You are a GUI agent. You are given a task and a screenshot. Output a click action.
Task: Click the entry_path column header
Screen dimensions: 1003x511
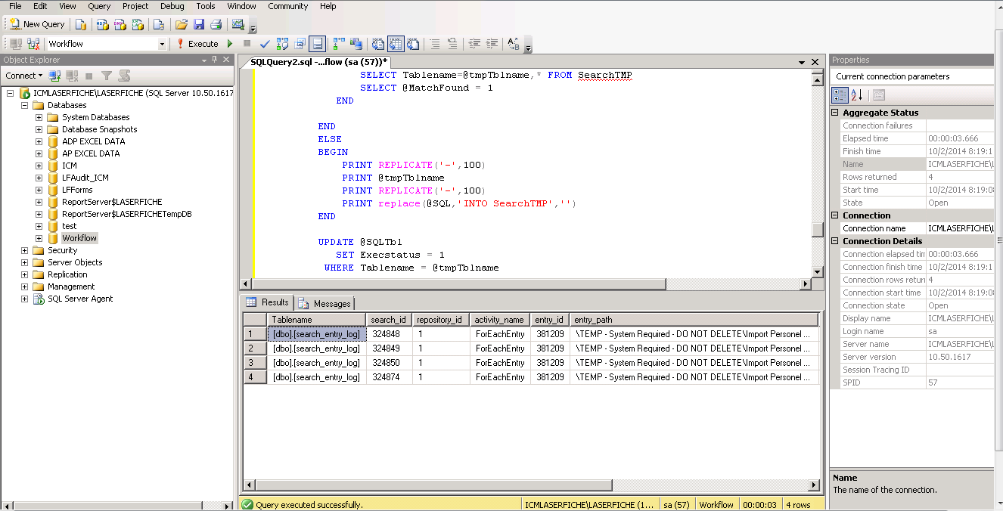point(694,320)
